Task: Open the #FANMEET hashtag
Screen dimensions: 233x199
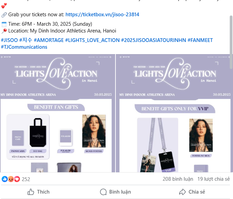Action: (x=200, y=40)
